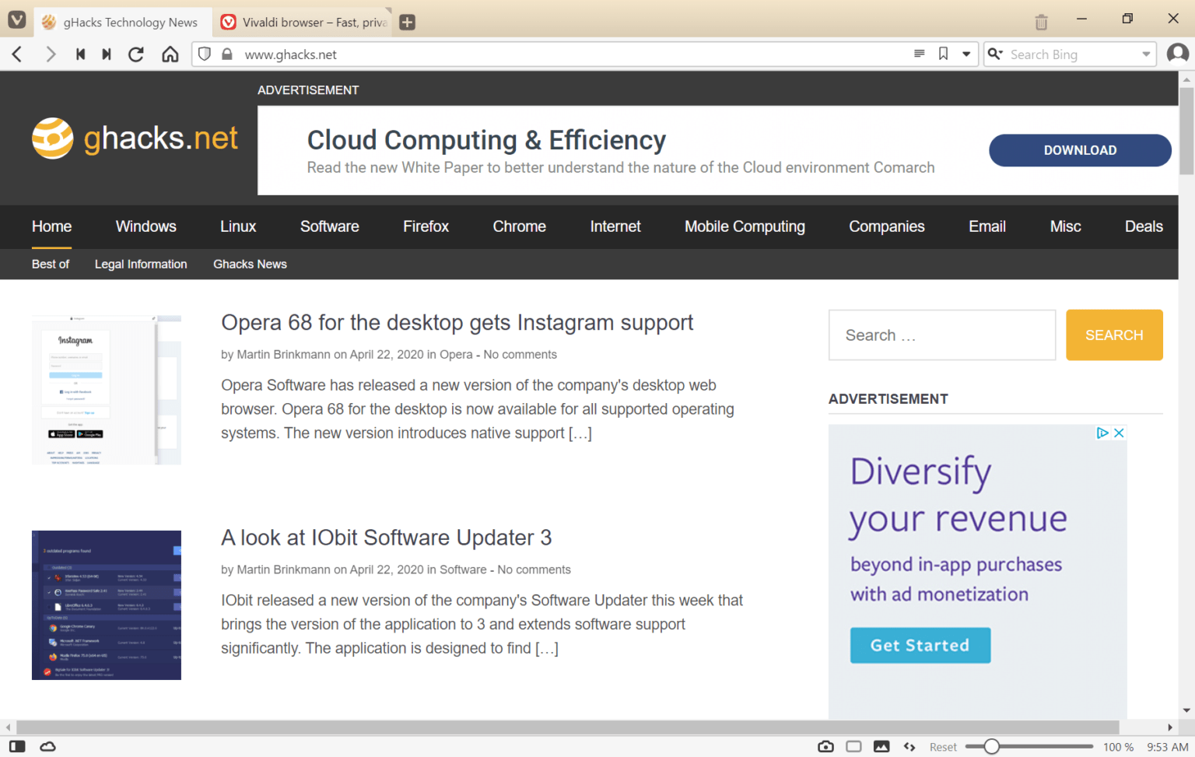Screen dimensions: 1195x757
Task: Open the Chrome category menu
Action: [519, 226]
